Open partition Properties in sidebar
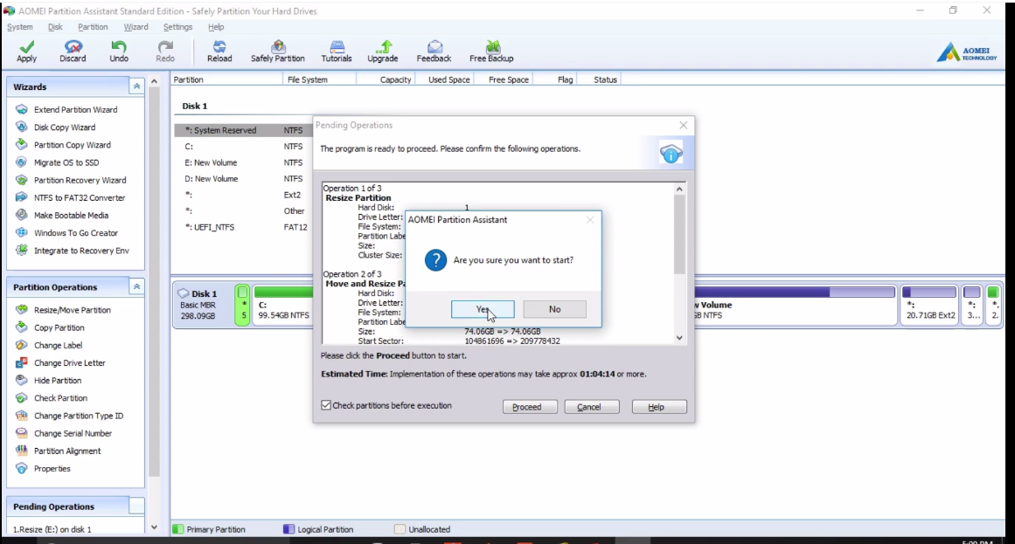This screenshot has height=544, width=1015. point(52,468)
